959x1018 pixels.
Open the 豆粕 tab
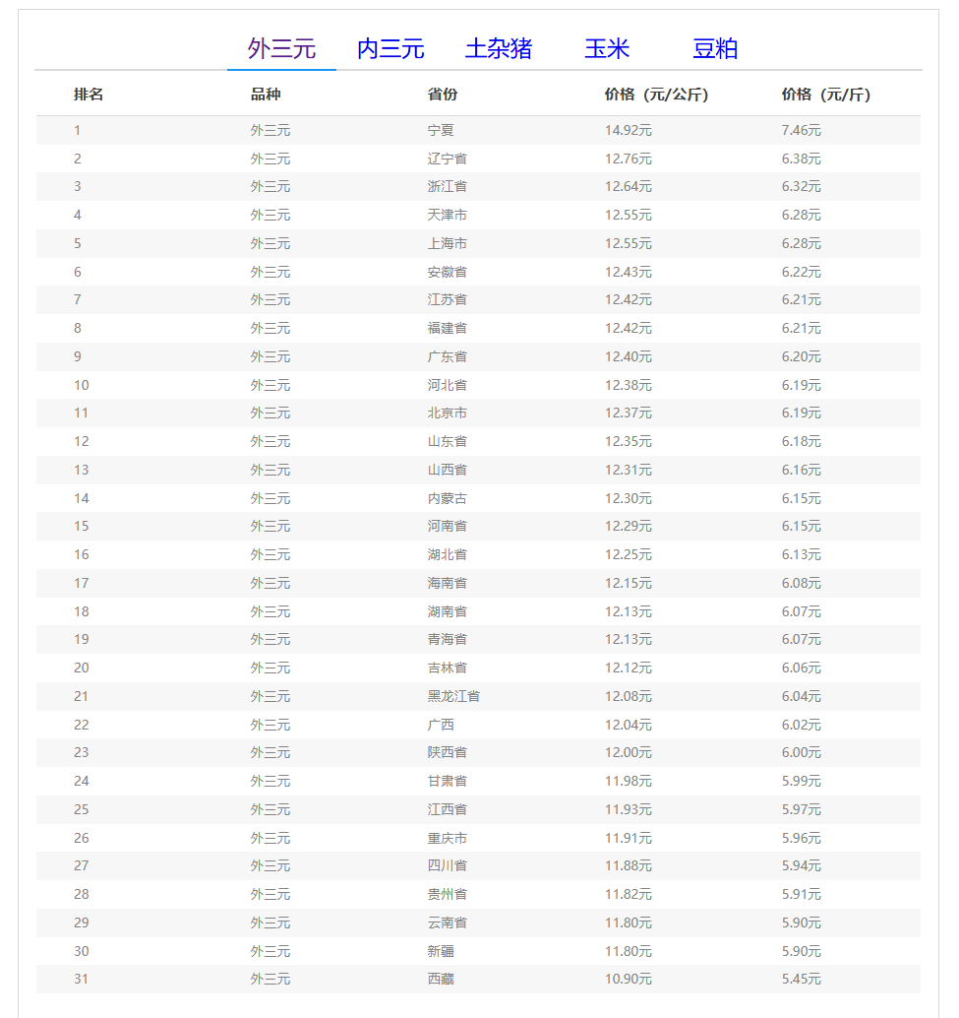715,48
